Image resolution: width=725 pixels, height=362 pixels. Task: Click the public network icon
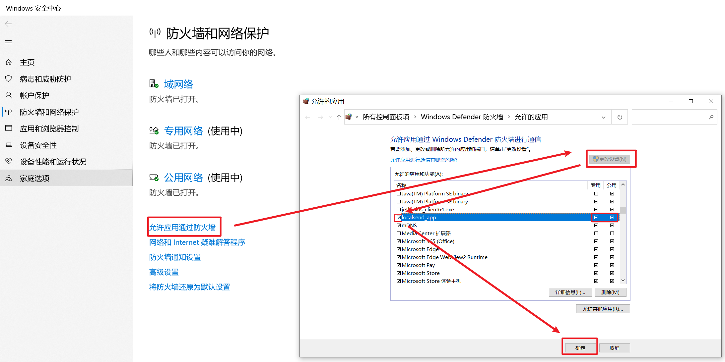pyautogui.click(x=154, y=178)
